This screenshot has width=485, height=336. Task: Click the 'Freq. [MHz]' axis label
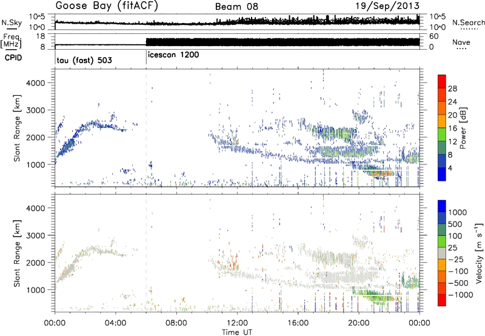coord(12,41)
